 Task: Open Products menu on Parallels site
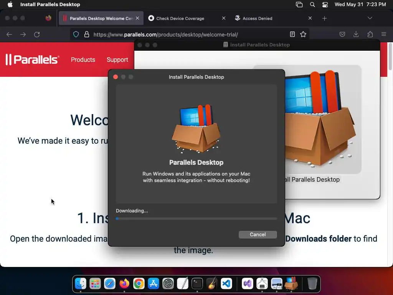click(x=83, y=60)
